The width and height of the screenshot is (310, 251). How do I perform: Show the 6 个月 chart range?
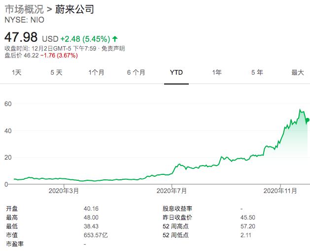(136, 73)
